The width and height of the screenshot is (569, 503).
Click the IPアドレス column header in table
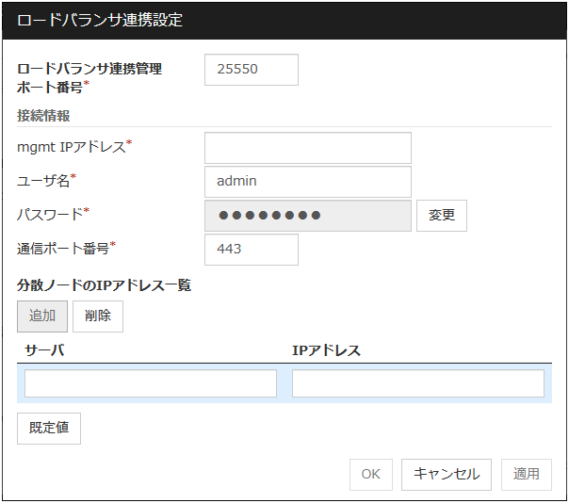pos(326,350)
